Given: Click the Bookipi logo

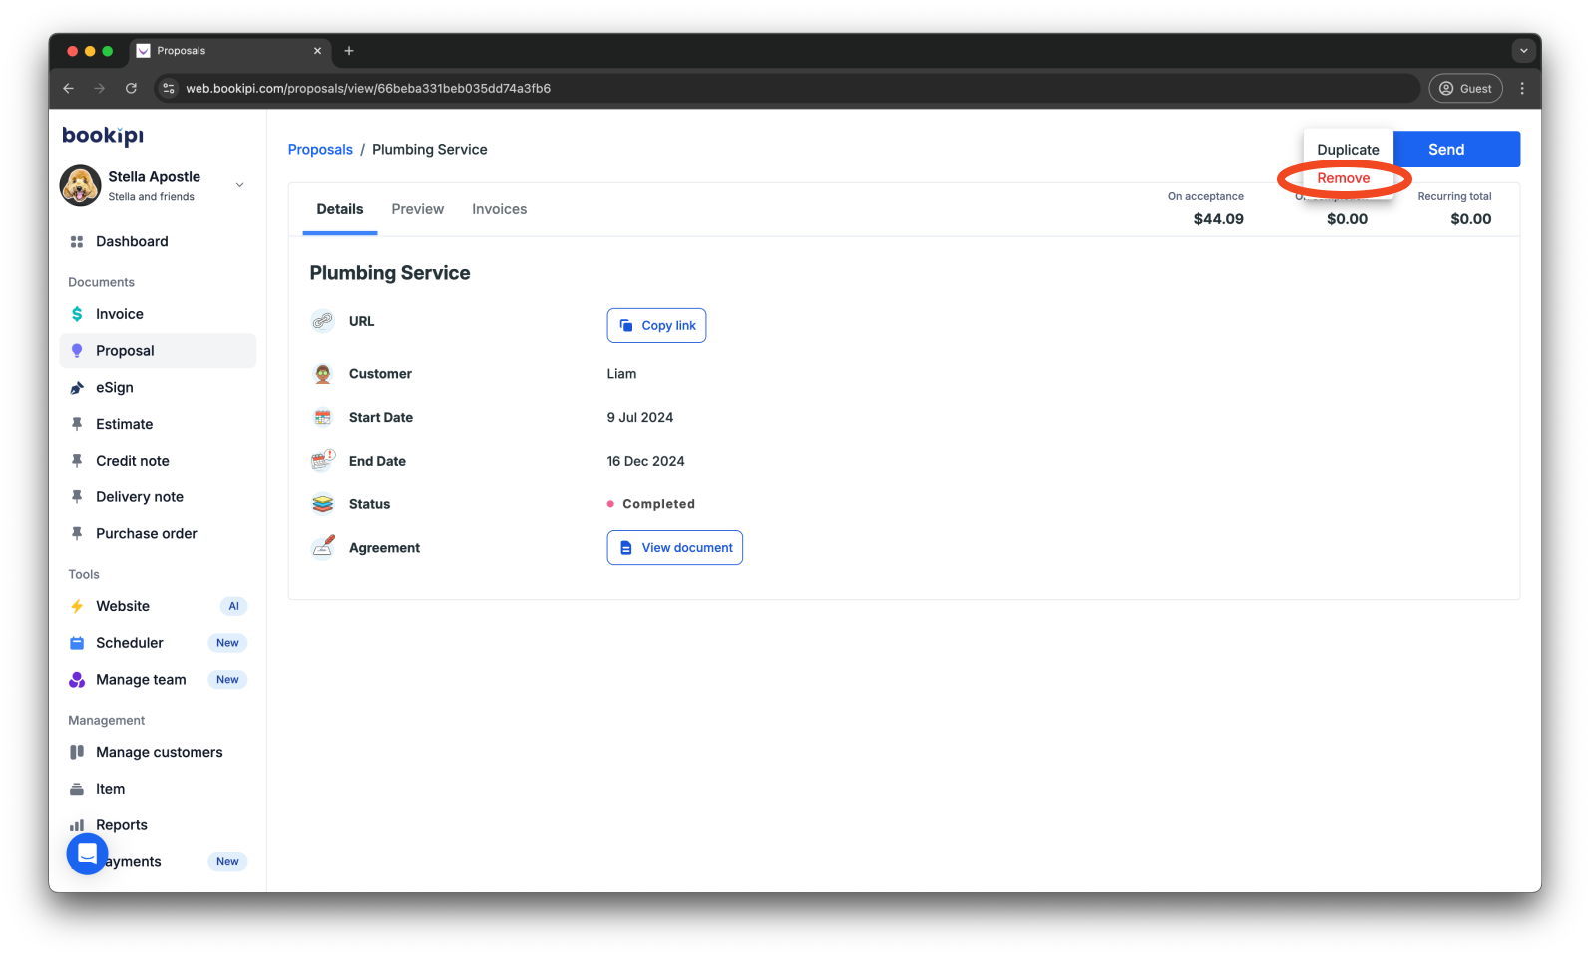Looking at the screenshot, I should (103, 135).
